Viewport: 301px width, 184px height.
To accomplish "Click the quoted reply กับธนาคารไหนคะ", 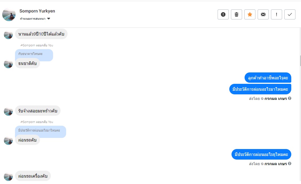I will click(x=31, y=54).
